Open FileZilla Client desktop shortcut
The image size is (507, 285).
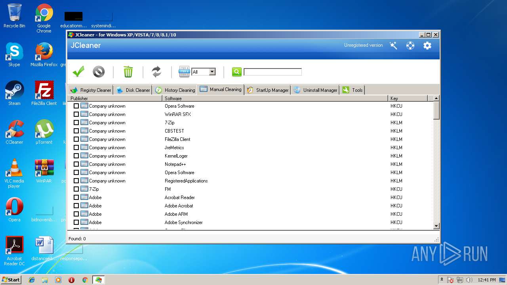point(44,94)
